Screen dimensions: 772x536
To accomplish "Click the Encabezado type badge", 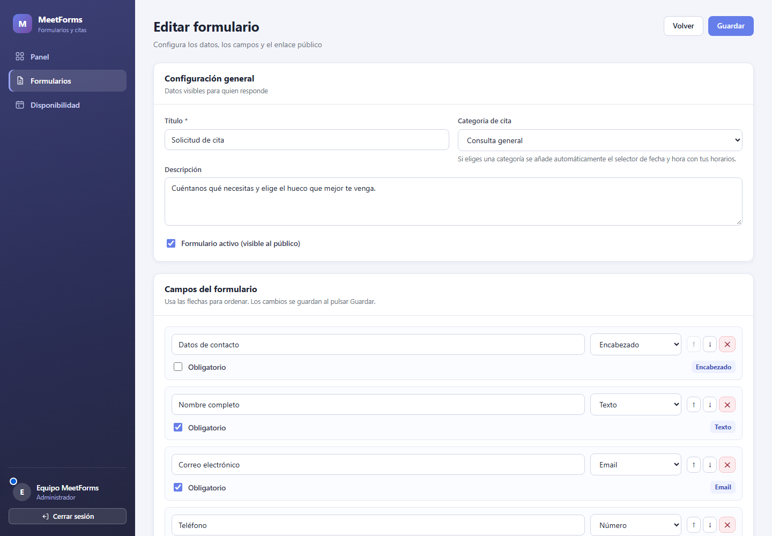I will pos(714,367).
